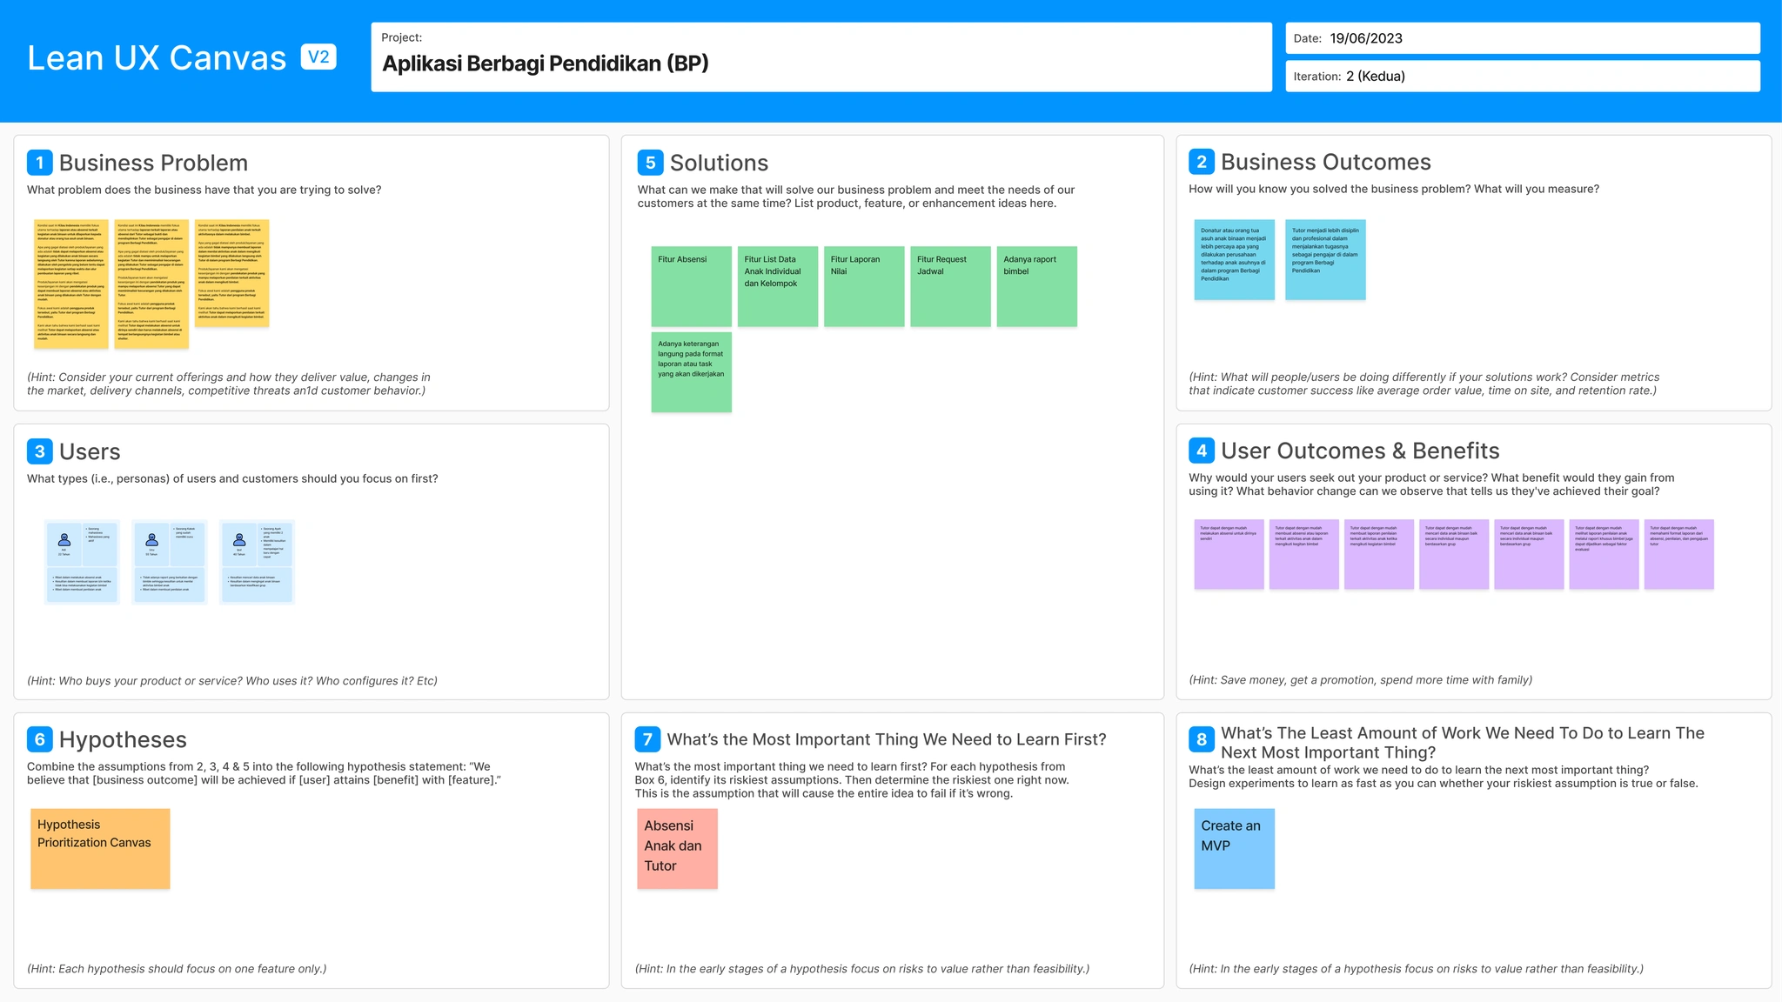This screenshot has width=1782, height=1002.
Task: Click the 40 Tahun persona avatar icon
Action: coord(239,539)
